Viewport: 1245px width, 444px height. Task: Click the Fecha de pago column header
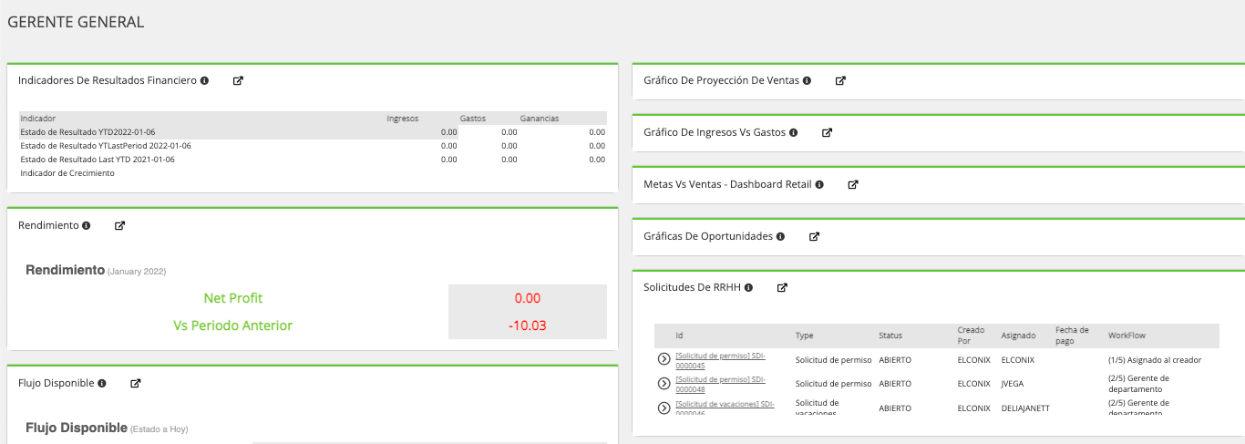1072,336
